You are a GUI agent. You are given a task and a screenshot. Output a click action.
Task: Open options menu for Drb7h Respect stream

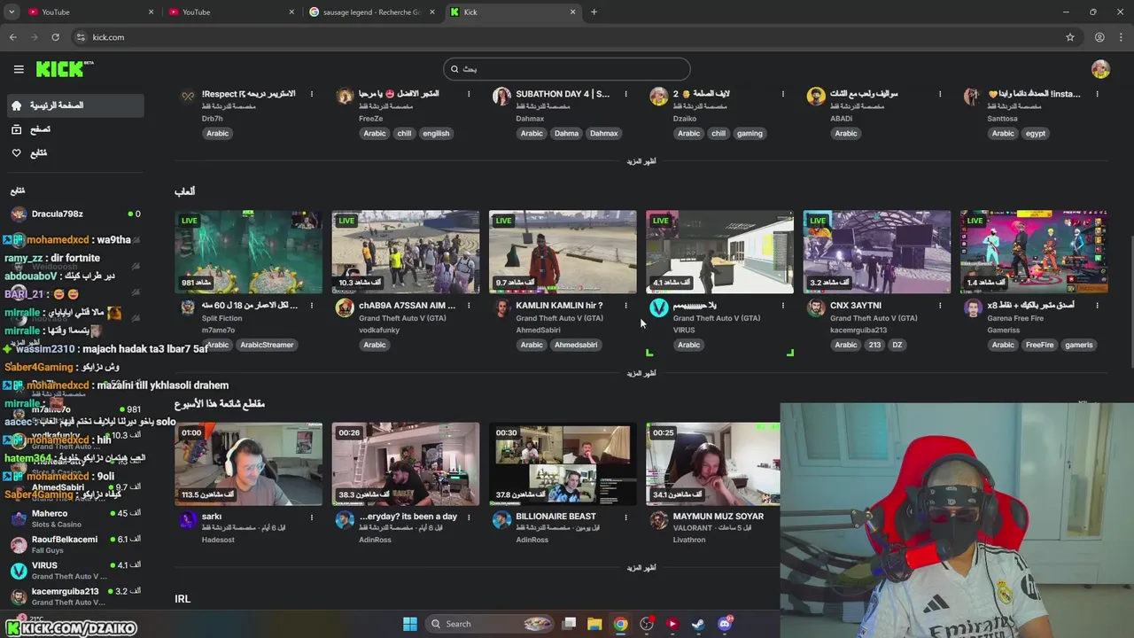pyautogui.click(x=312, y=94)
